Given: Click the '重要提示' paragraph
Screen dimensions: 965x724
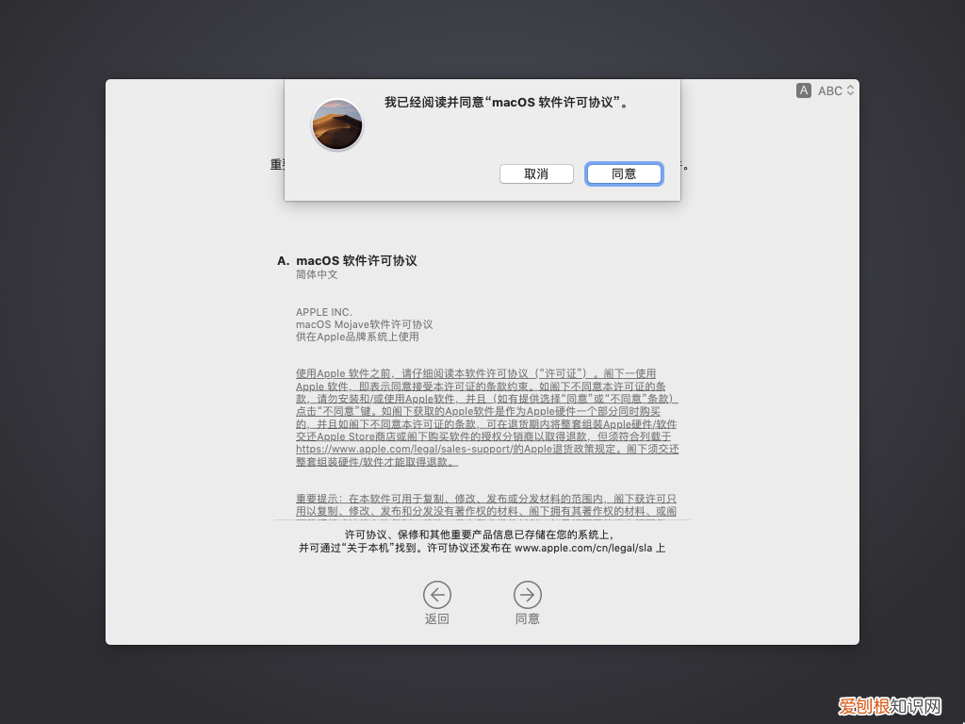Looking at the screenshot, I should tap(486, 505).
